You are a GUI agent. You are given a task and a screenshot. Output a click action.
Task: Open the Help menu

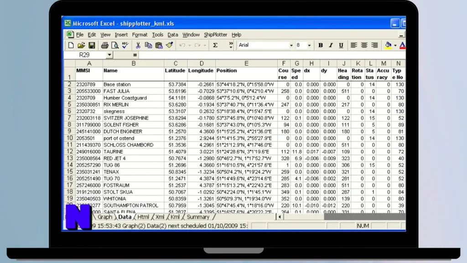point(237,35)
